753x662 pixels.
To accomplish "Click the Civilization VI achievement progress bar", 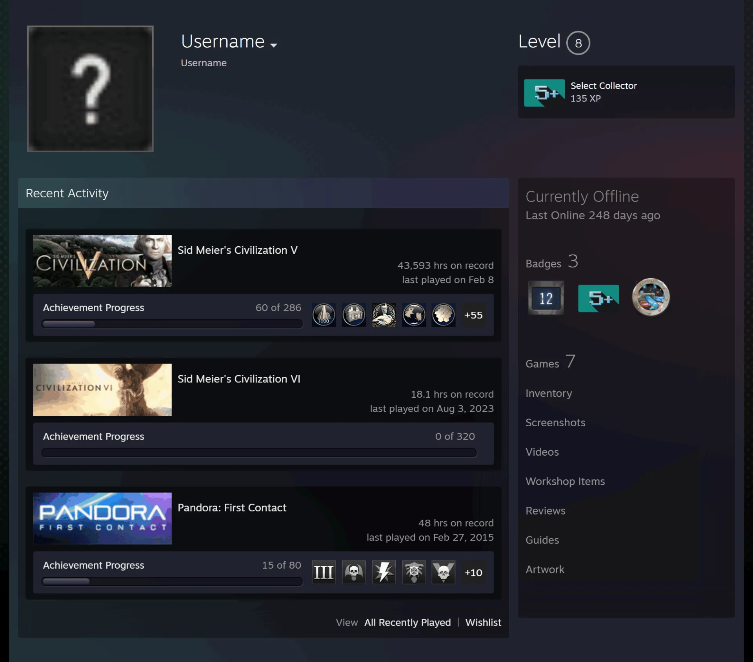I will [x=259, y=453].
